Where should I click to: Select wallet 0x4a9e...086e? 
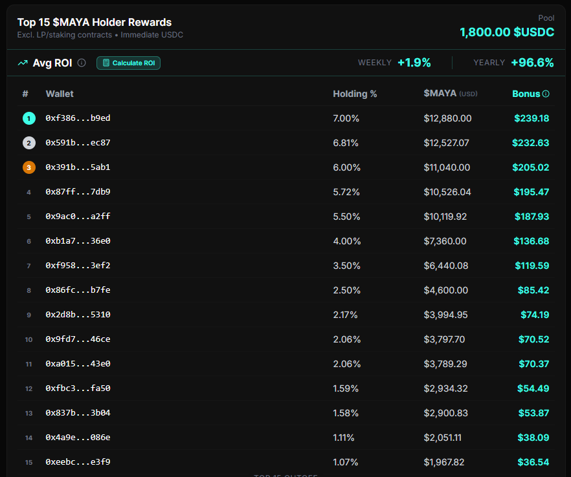click(78, 438)
